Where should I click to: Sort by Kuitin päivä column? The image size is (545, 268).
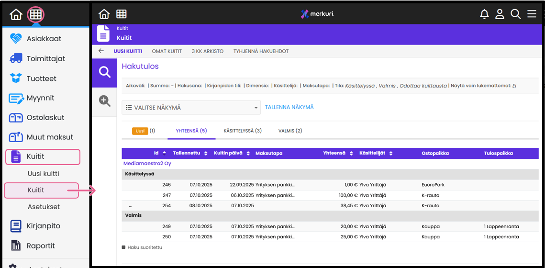(x=232, y=153)
